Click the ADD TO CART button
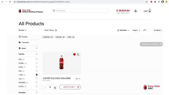The image size is (169, 95). [x=70, y=87]
